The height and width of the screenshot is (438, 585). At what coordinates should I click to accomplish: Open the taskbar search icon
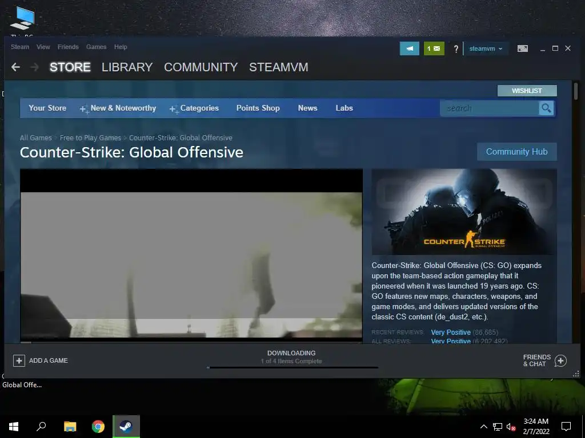(x=41, y=426)
